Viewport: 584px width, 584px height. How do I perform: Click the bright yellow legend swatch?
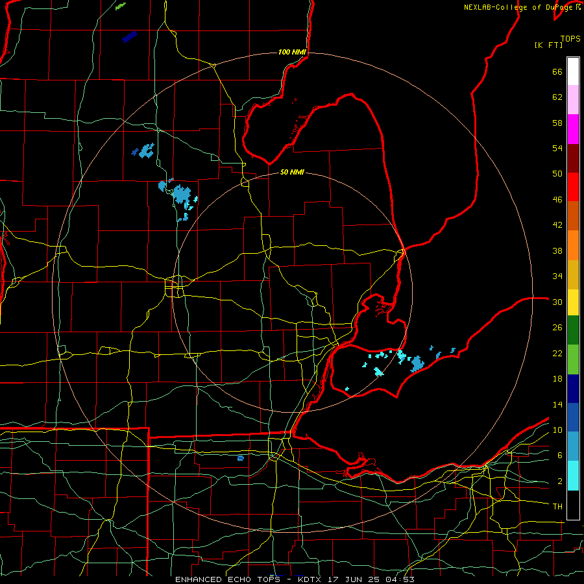point(573,302)
